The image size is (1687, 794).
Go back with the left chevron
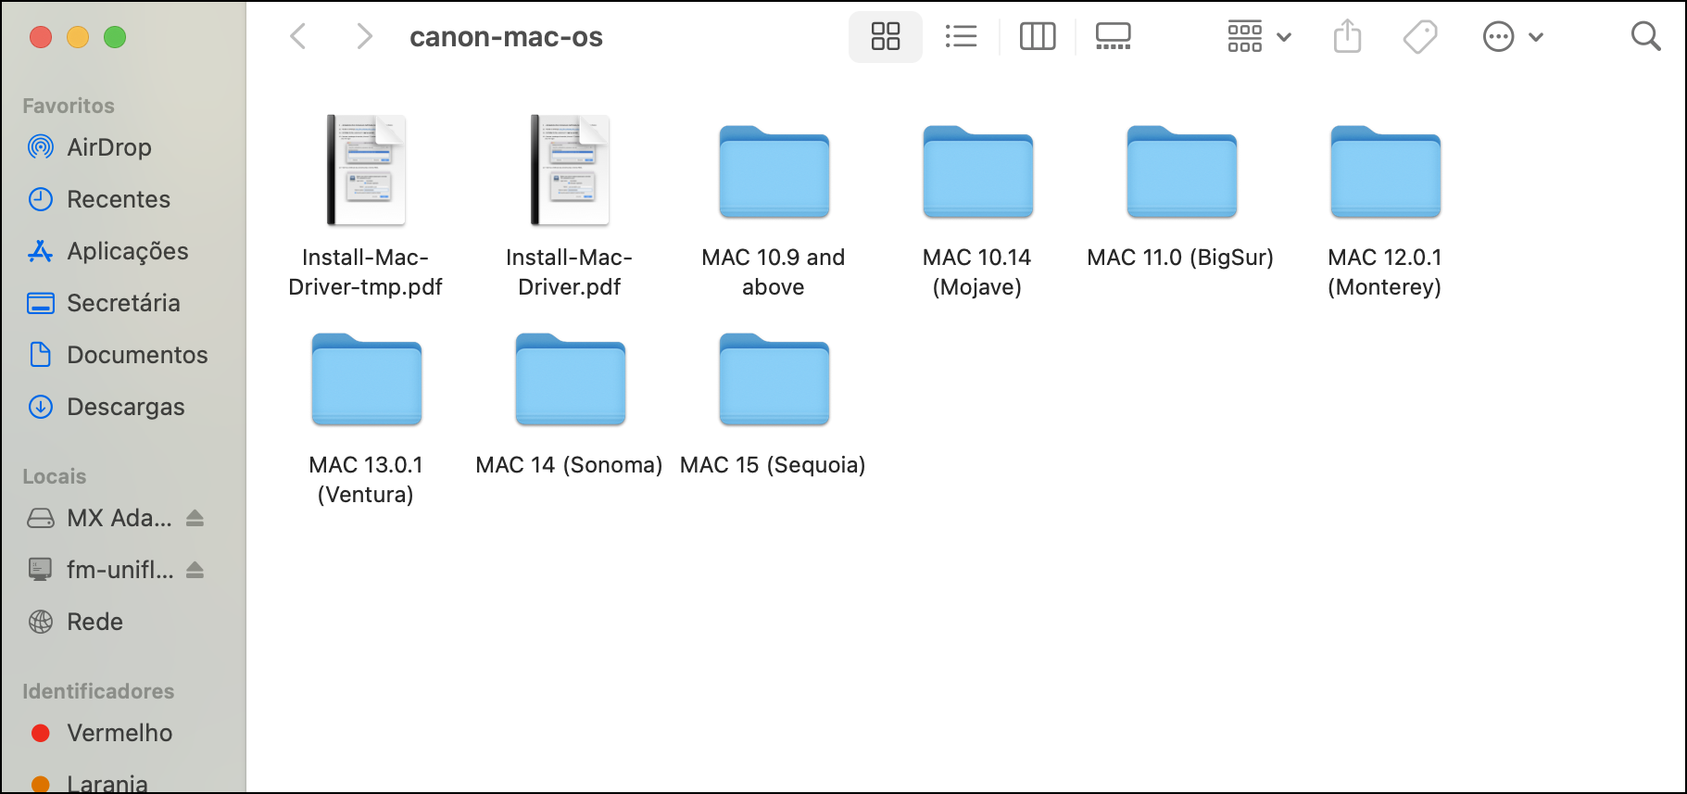(297, 37)
